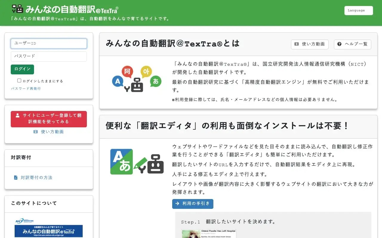This screenshot has width=382, height=238.
Task: Click the arrow icon on 利用の手引き
Action: click(177, 204)
